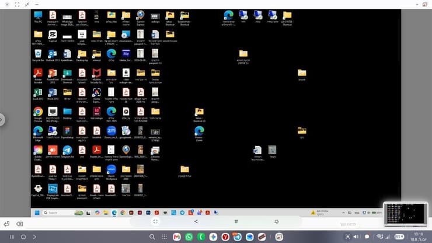This screenshot has height=243, width=432.
Task: Select the FigmaSetup installer icon
Action: click(x=67, y=133)
